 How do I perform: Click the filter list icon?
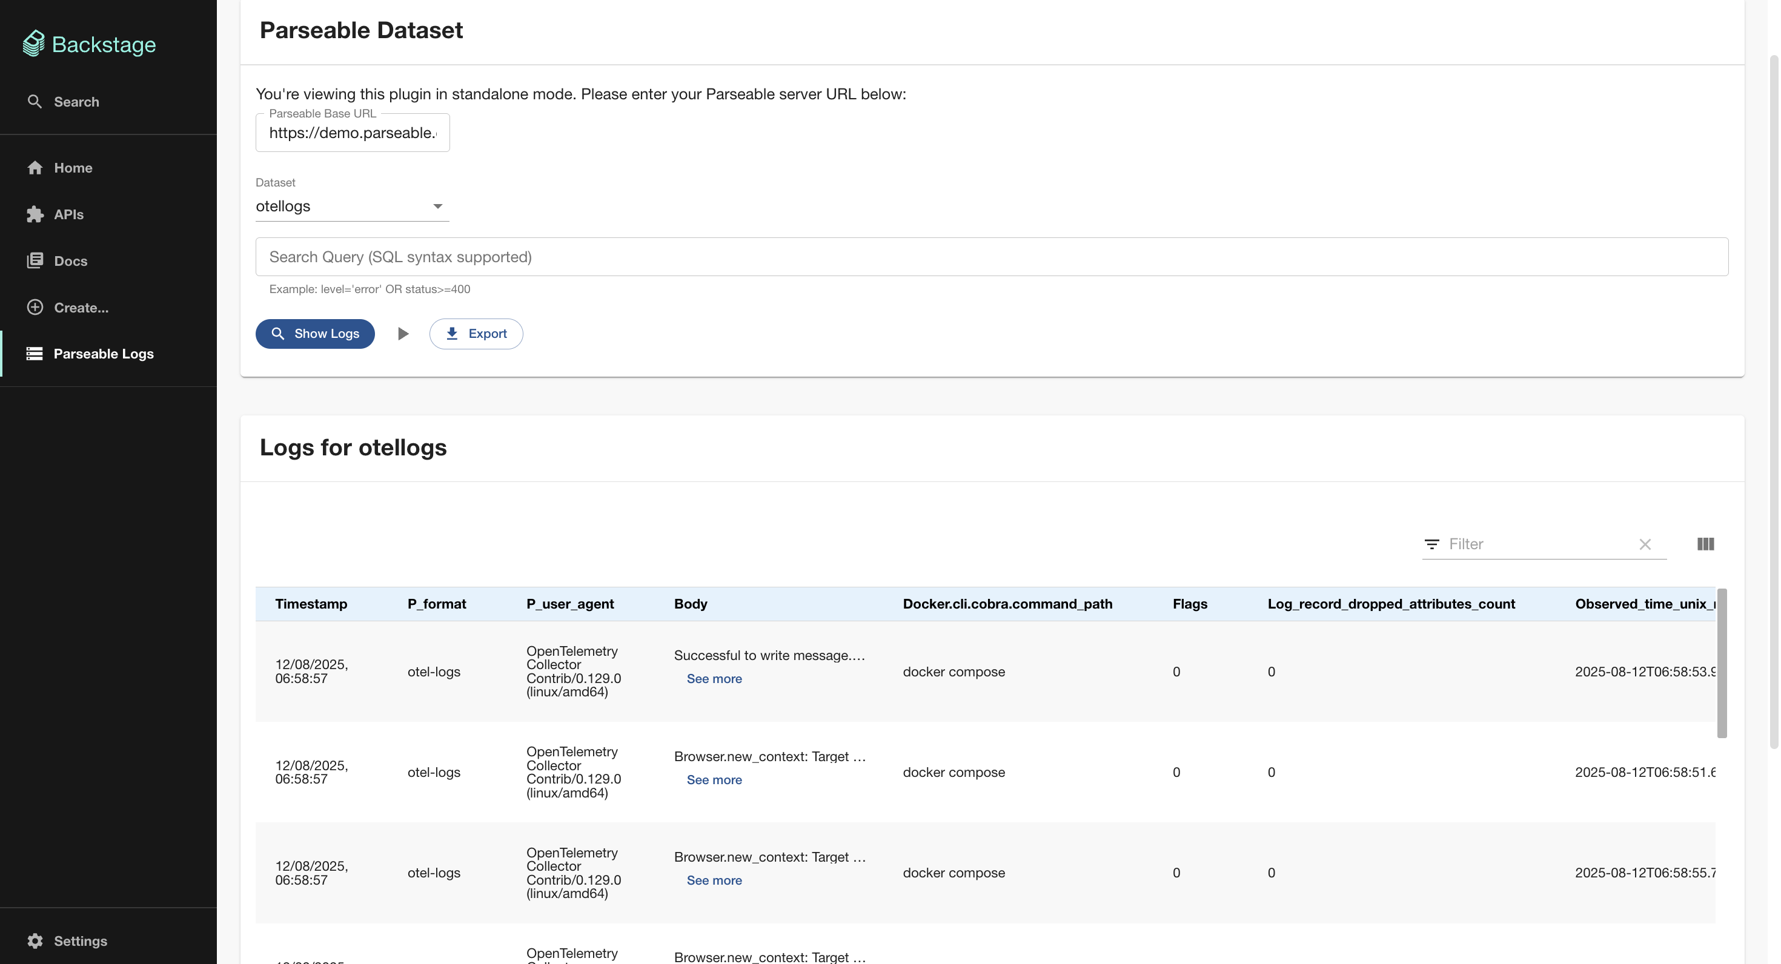[x=1432, y=544]
